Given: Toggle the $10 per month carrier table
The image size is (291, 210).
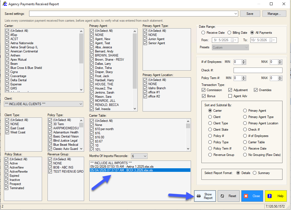Looking at the screenshot, I should pyautogui.click(x=92, y=129).
